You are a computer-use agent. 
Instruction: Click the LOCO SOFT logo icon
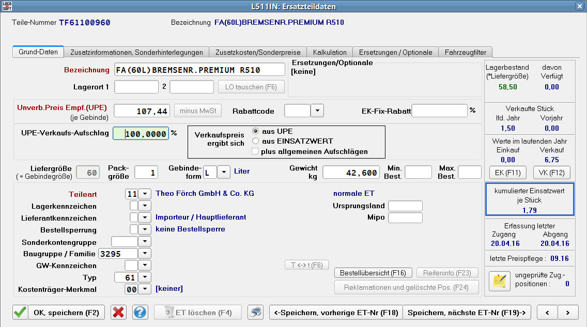(x=7, y=6)
